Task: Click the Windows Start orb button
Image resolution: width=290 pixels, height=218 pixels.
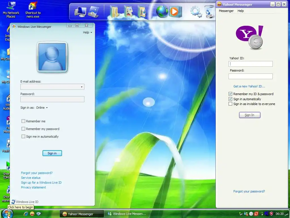Action: pyautogui.click(x=7, y=213)
